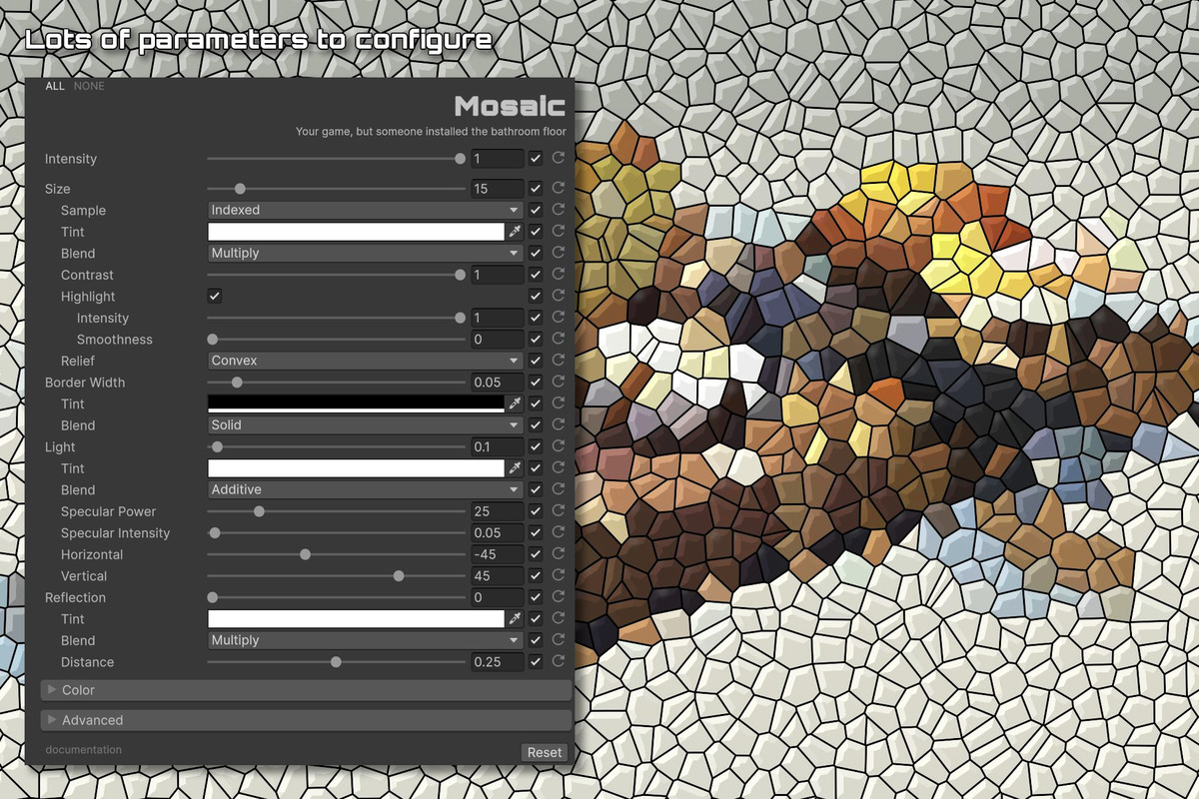1199x799 pixels.
Task: Toggle the Highlight checkbox beside its label
Action: [x=214, y=296]
